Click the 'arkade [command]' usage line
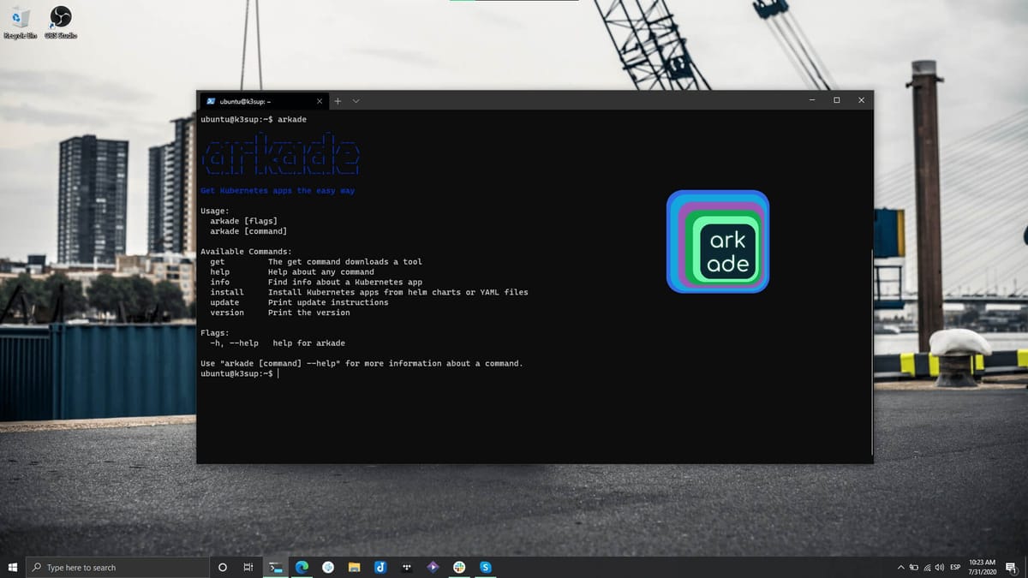1028x578 pixels. [x=248, y=231]
